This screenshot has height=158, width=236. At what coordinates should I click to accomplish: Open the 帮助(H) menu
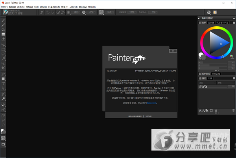click(92, 7)
